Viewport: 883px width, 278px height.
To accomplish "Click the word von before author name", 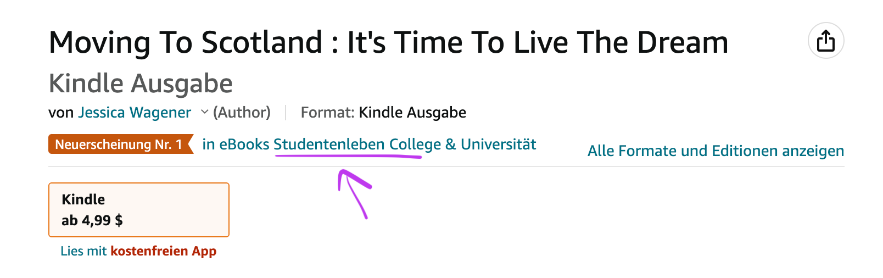I will pyautogui.click(x=61, y=113).
